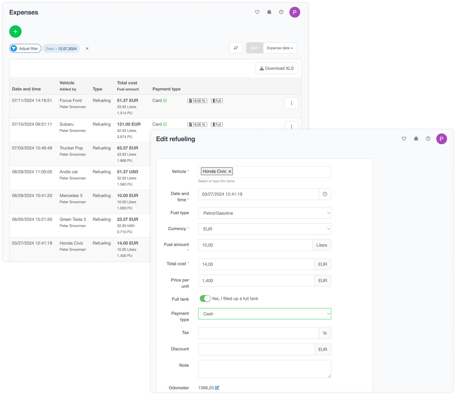Open Fuel type Petrol/Gasoline dropdown

click(x=265, y=213)
